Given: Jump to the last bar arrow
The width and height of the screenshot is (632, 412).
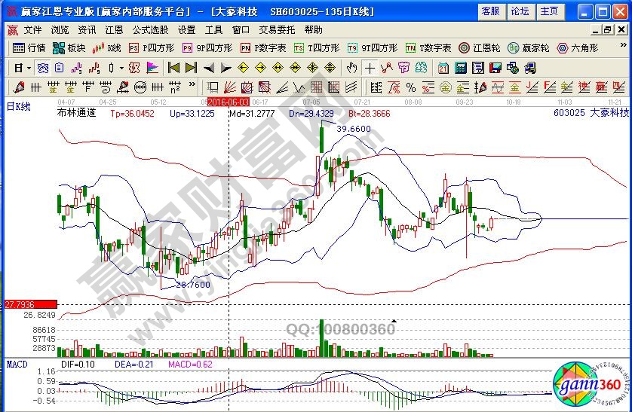Looking at the screenshot, I should tap(191, 68).
